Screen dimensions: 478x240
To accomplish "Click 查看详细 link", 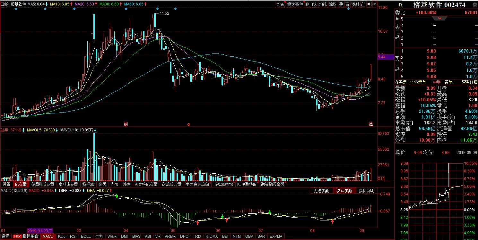I will 470,82.
